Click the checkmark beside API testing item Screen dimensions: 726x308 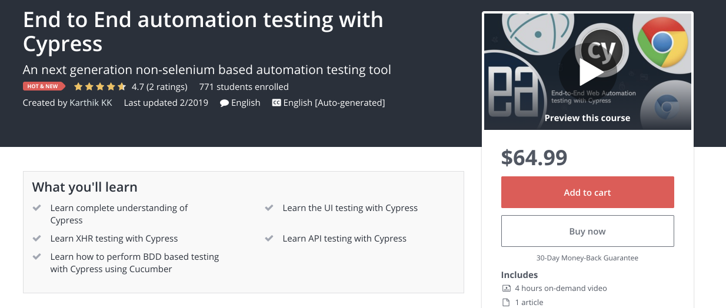[x=269, y=239]
